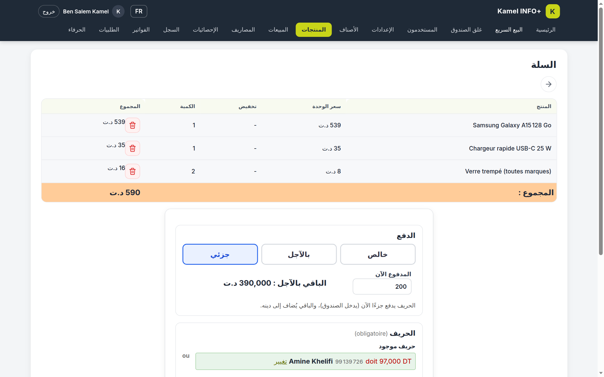Image resolution: width=604 pixels, height=377 pixels.
Task: Select the المنتجات products tab
Action: [x=314, y=30]
